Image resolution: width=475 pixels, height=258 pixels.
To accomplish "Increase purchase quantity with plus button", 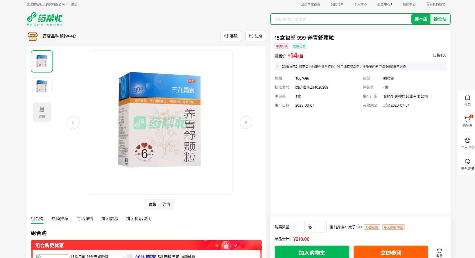I will pos(321,227).
